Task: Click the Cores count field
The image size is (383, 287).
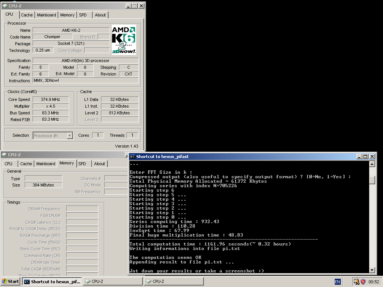Action: [x=98, y=135]
